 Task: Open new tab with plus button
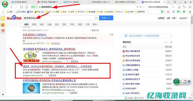pyautogui.click(x=169, y=2)
